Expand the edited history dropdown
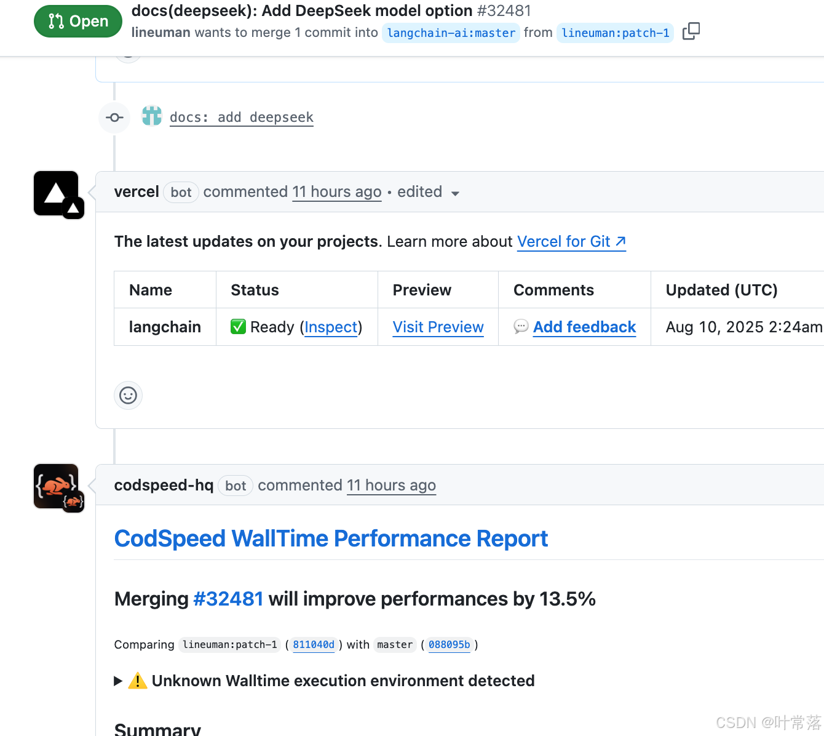The image size is (824, 736). pyautogui.click(x=429, y=192)
